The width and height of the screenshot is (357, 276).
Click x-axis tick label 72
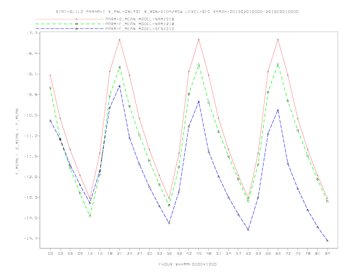(288, 253)
